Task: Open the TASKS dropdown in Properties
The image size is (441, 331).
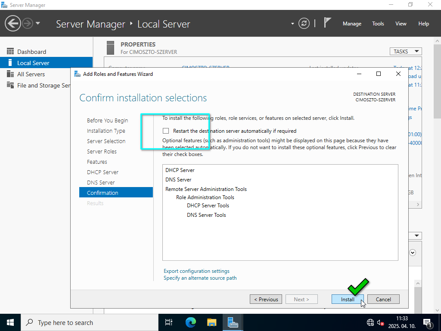Action: click(x=405, y=51)
